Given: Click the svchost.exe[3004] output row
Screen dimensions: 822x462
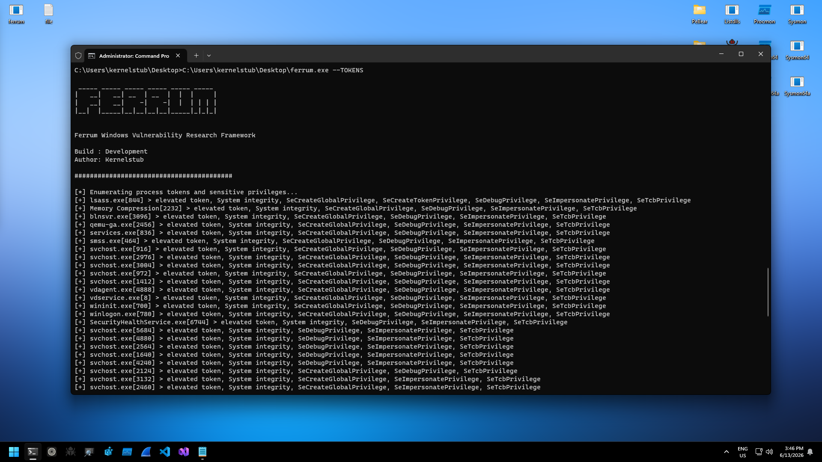Looking at the screenshot, I should click(x=342, y=265).
